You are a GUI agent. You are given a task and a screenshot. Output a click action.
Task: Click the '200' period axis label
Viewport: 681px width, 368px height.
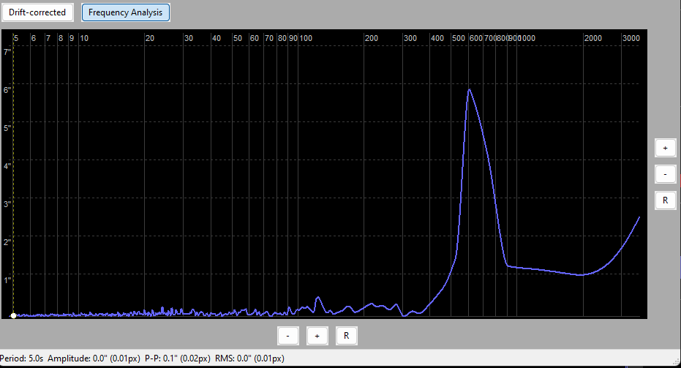coord(372,38)
